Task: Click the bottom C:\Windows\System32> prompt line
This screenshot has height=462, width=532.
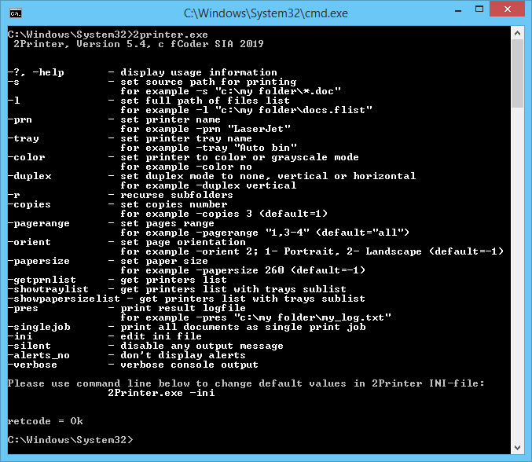Action: (70, 438)
